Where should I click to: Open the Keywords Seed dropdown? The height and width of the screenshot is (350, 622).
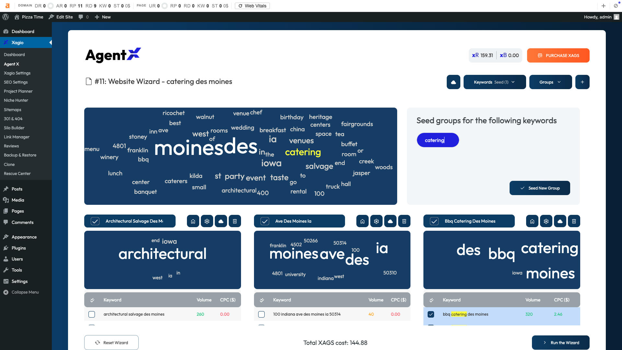point(495,82)
